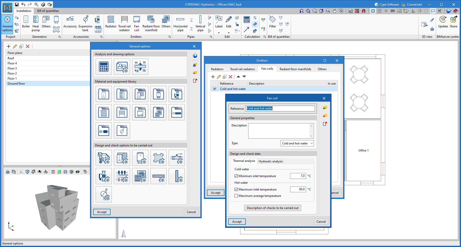This screenshot has height=247, width=461.
Task: Delete the selected fan coil entry
Action: coord(230,77)
